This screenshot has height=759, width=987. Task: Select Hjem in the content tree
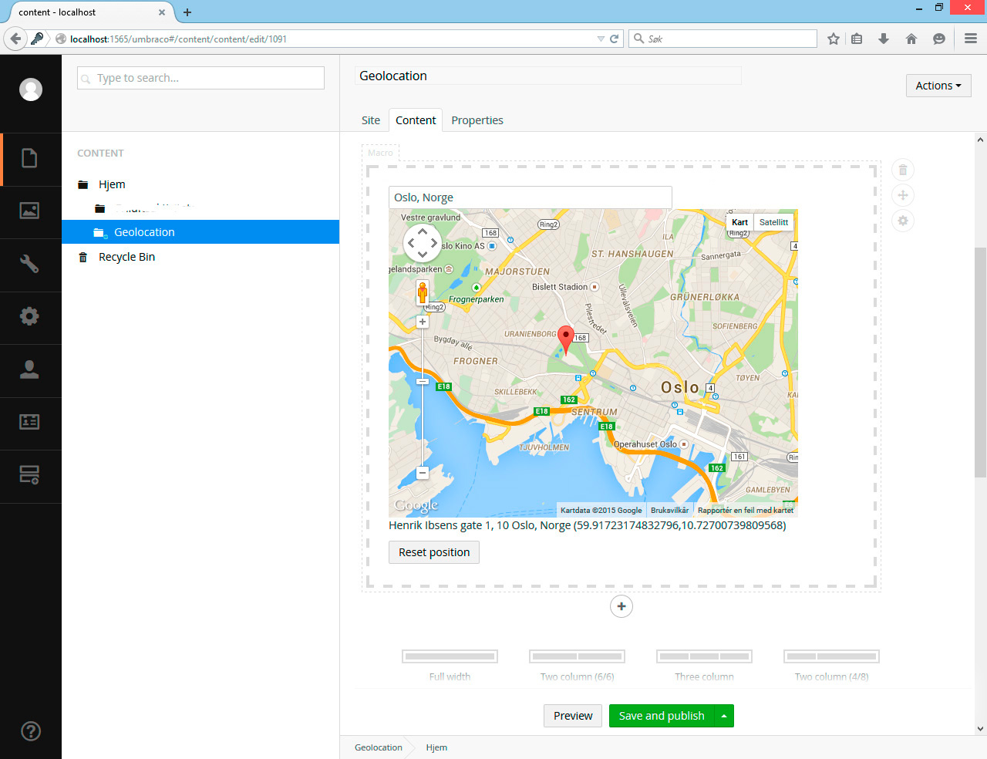point(112,184)
